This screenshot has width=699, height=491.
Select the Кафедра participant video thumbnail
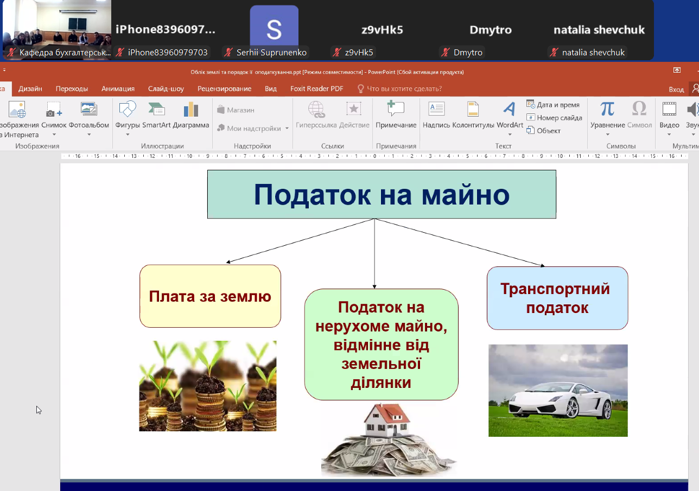click(x=56, y=30)
